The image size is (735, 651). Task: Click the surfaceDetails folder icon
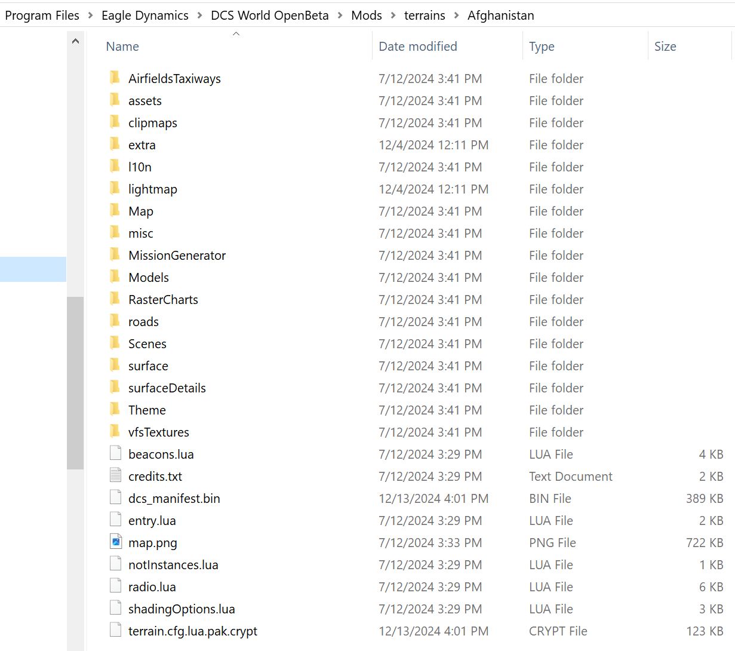(x=115, y=387)
